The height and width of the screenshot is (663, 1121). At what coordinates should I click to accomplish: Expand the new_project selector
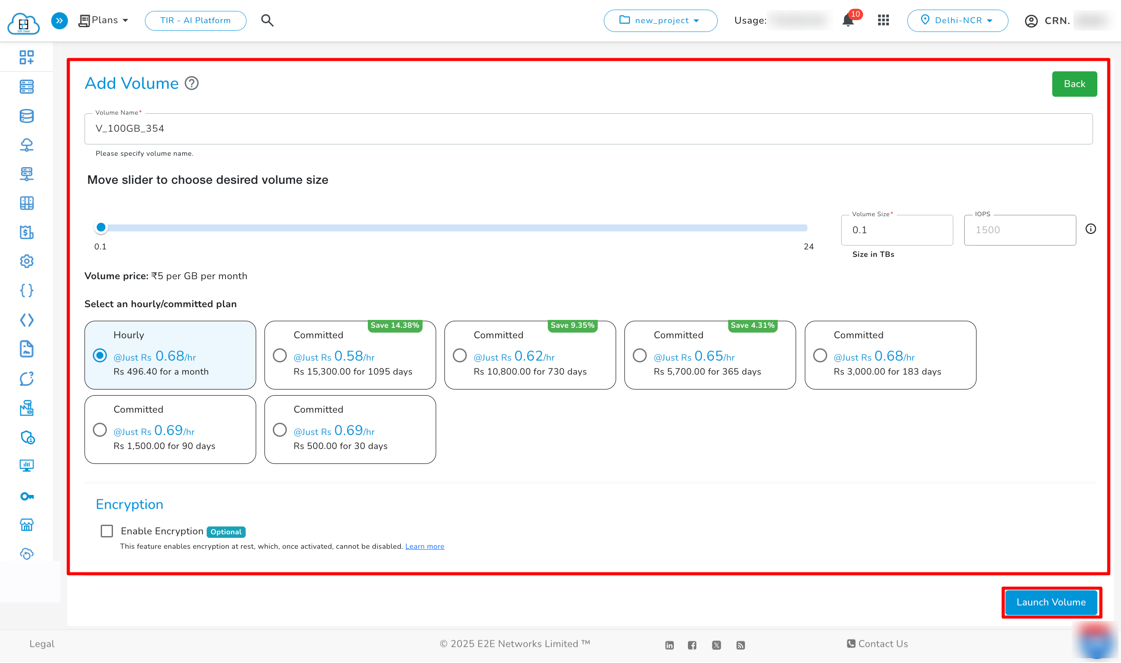(x=660, y=21)
